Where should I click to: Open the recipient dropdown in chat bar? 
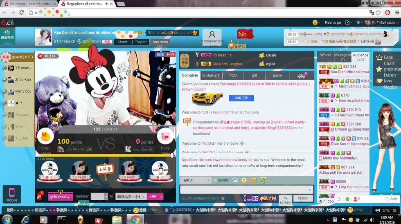(x=196, y=180)
